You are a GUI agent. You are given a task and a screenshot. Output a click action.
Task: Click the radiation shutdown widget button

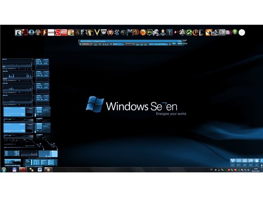pos(233,161)
